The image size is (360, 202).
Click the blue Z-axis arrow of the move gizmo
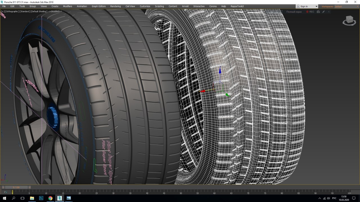pos(220,71)
